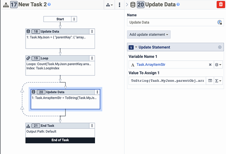
Task: Click the Name field clock-lock icon
Action: click(x=219, y=22)
